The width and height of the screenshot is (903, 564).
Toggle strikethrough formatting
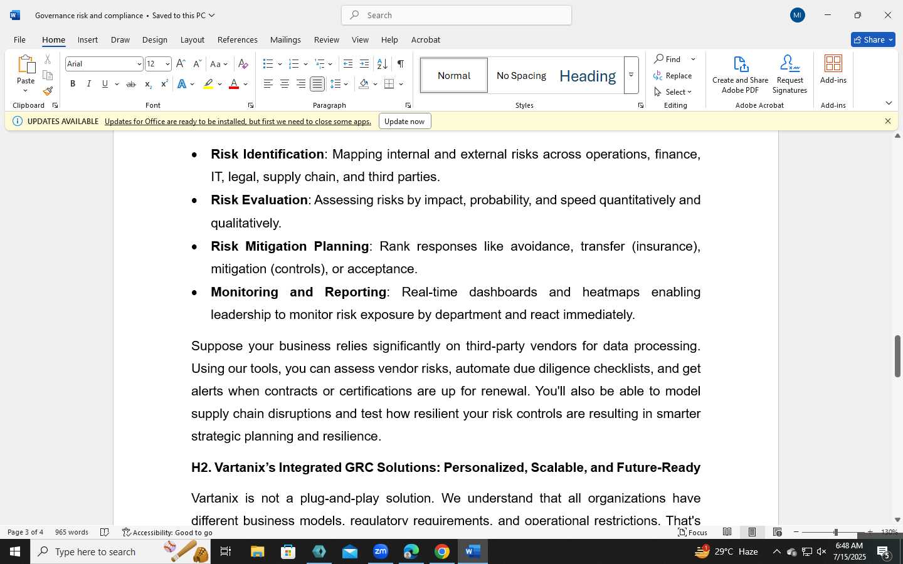pyautogui.click(x=131, y=84)
